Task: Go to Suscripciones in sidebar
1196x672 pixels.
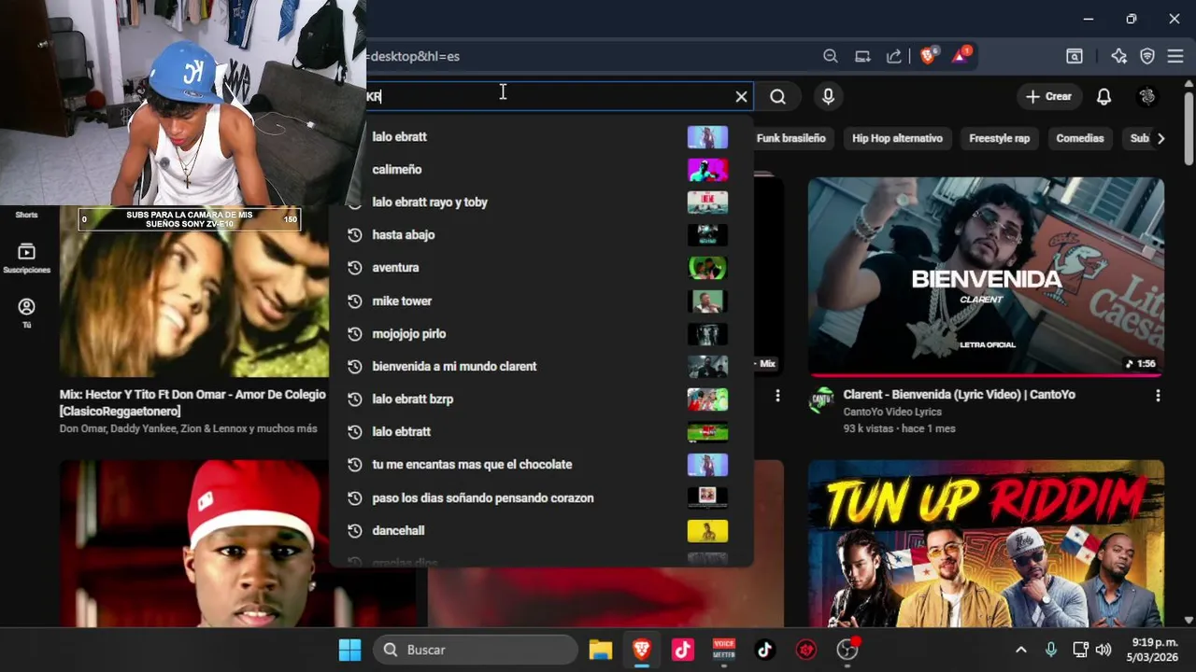Action: 26,259
